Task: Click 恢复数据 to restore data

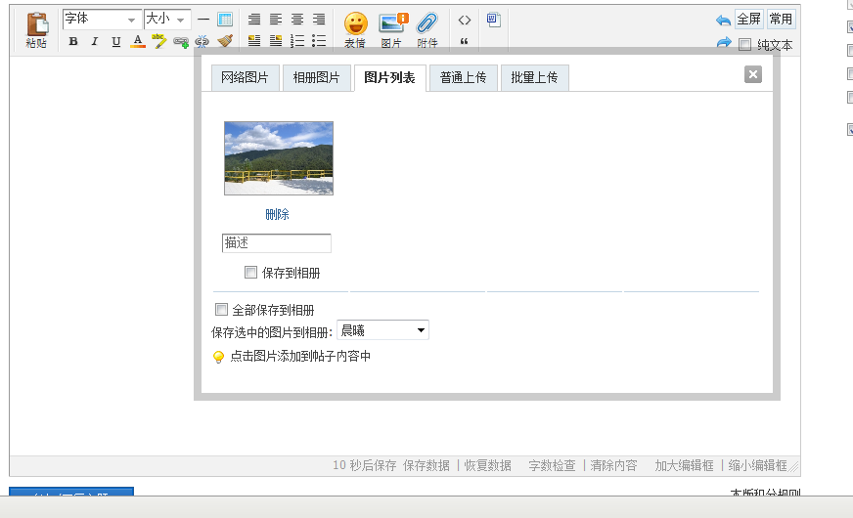Action: tap(487, 466)
